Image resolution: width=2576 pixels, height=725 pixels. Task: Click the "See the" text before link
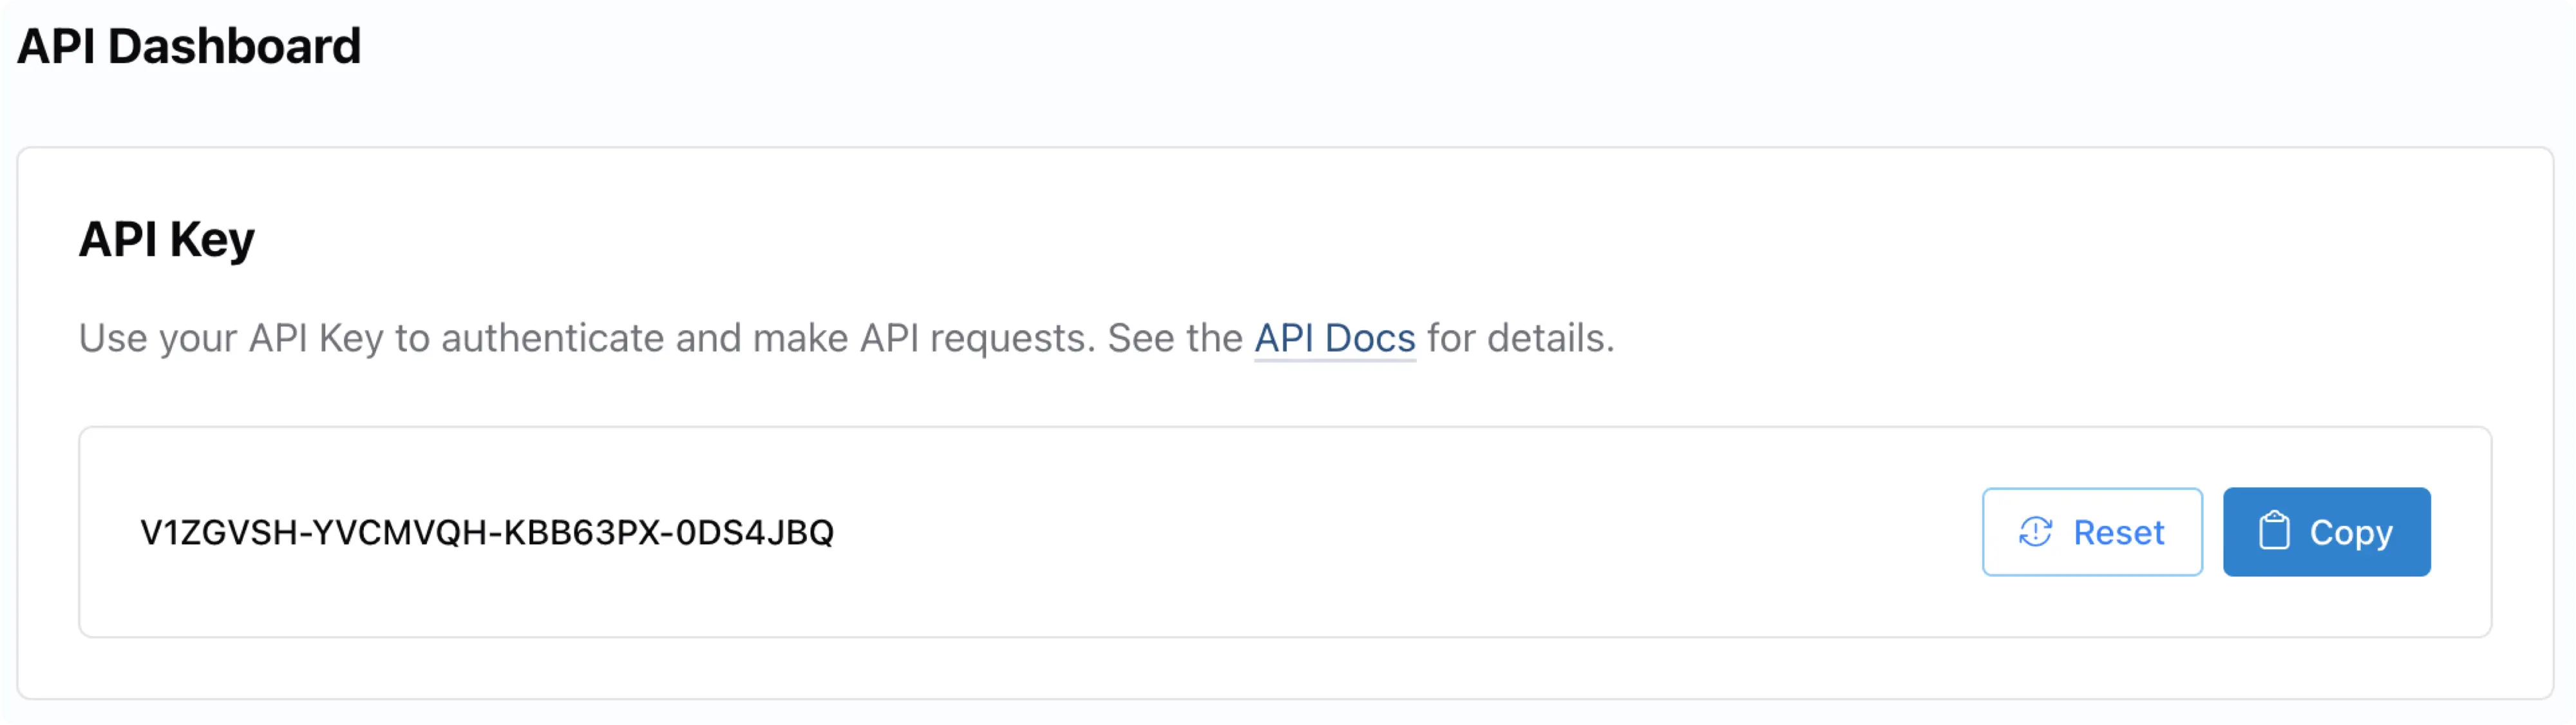pyautogui.click(x=1174, y=338)
